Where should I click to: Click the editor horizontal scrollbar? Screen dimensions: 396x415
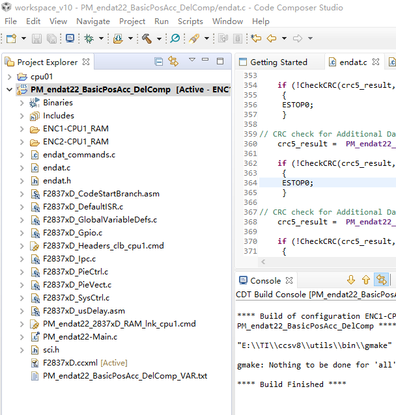coord(326,261)
